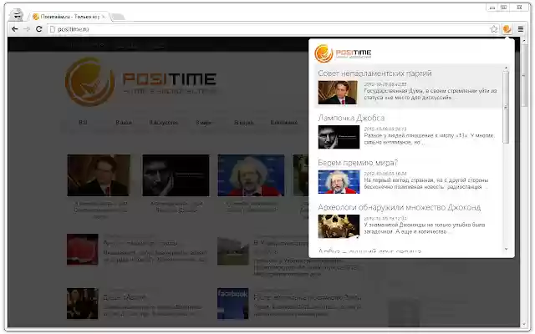
Task: Open headline 'Лампочка Джобса'
Action: click(351, 118)
